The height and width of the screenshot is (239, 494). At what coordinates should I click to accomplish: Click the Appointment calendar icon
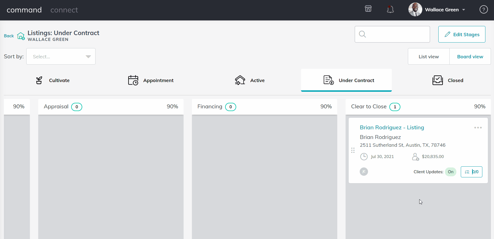[133, 80]
